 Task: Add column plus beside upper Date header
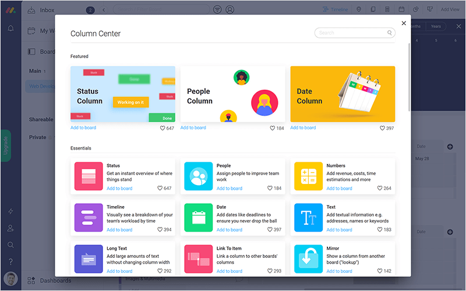pyautogui.click(x=450, y=147)
